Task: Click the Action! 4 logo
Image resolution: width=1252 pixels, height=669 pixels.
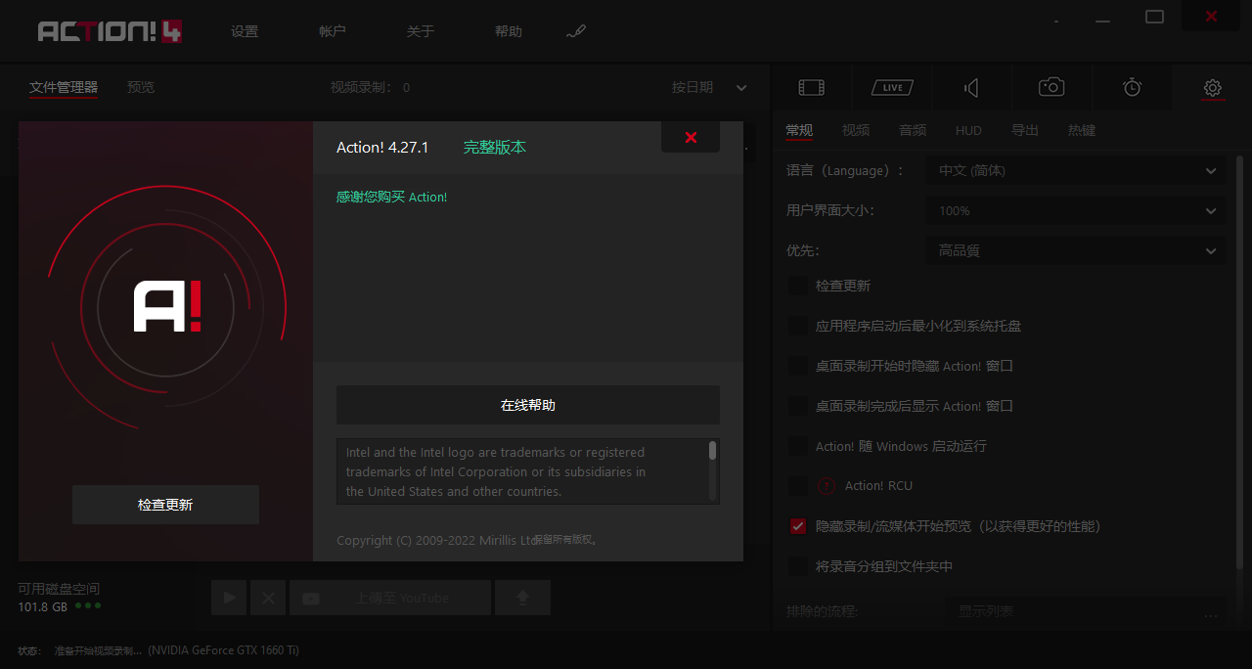Action: [110, 31]
